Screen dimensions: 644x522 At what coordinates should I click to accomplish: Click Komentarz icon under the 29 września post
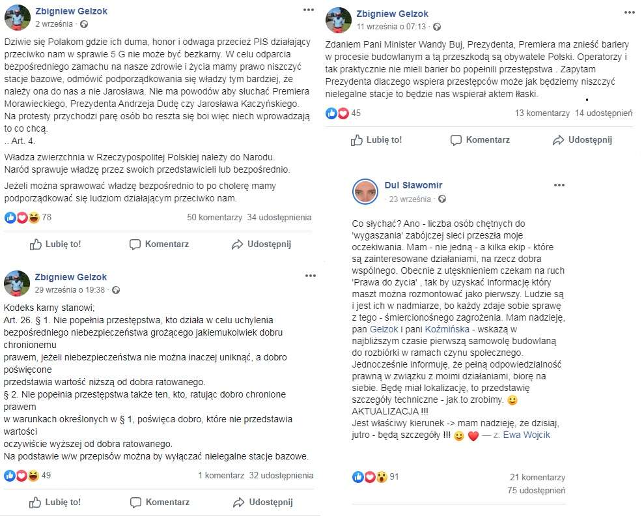[x=136, y=502]
